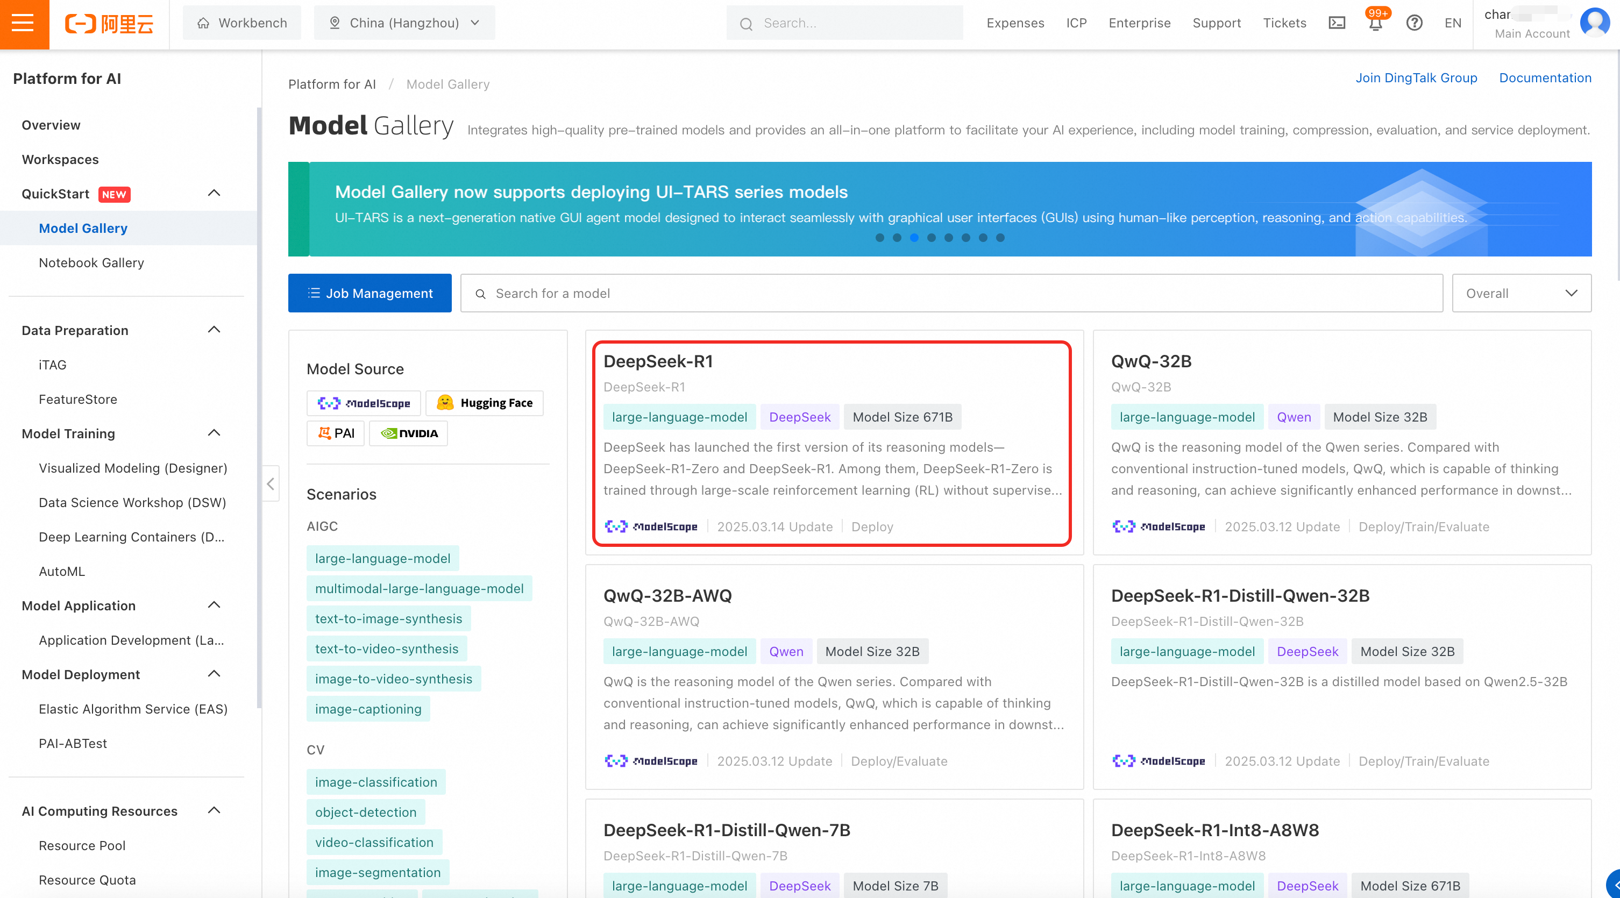Toggle image-classification scenario filter

click(x=375, y=782)
